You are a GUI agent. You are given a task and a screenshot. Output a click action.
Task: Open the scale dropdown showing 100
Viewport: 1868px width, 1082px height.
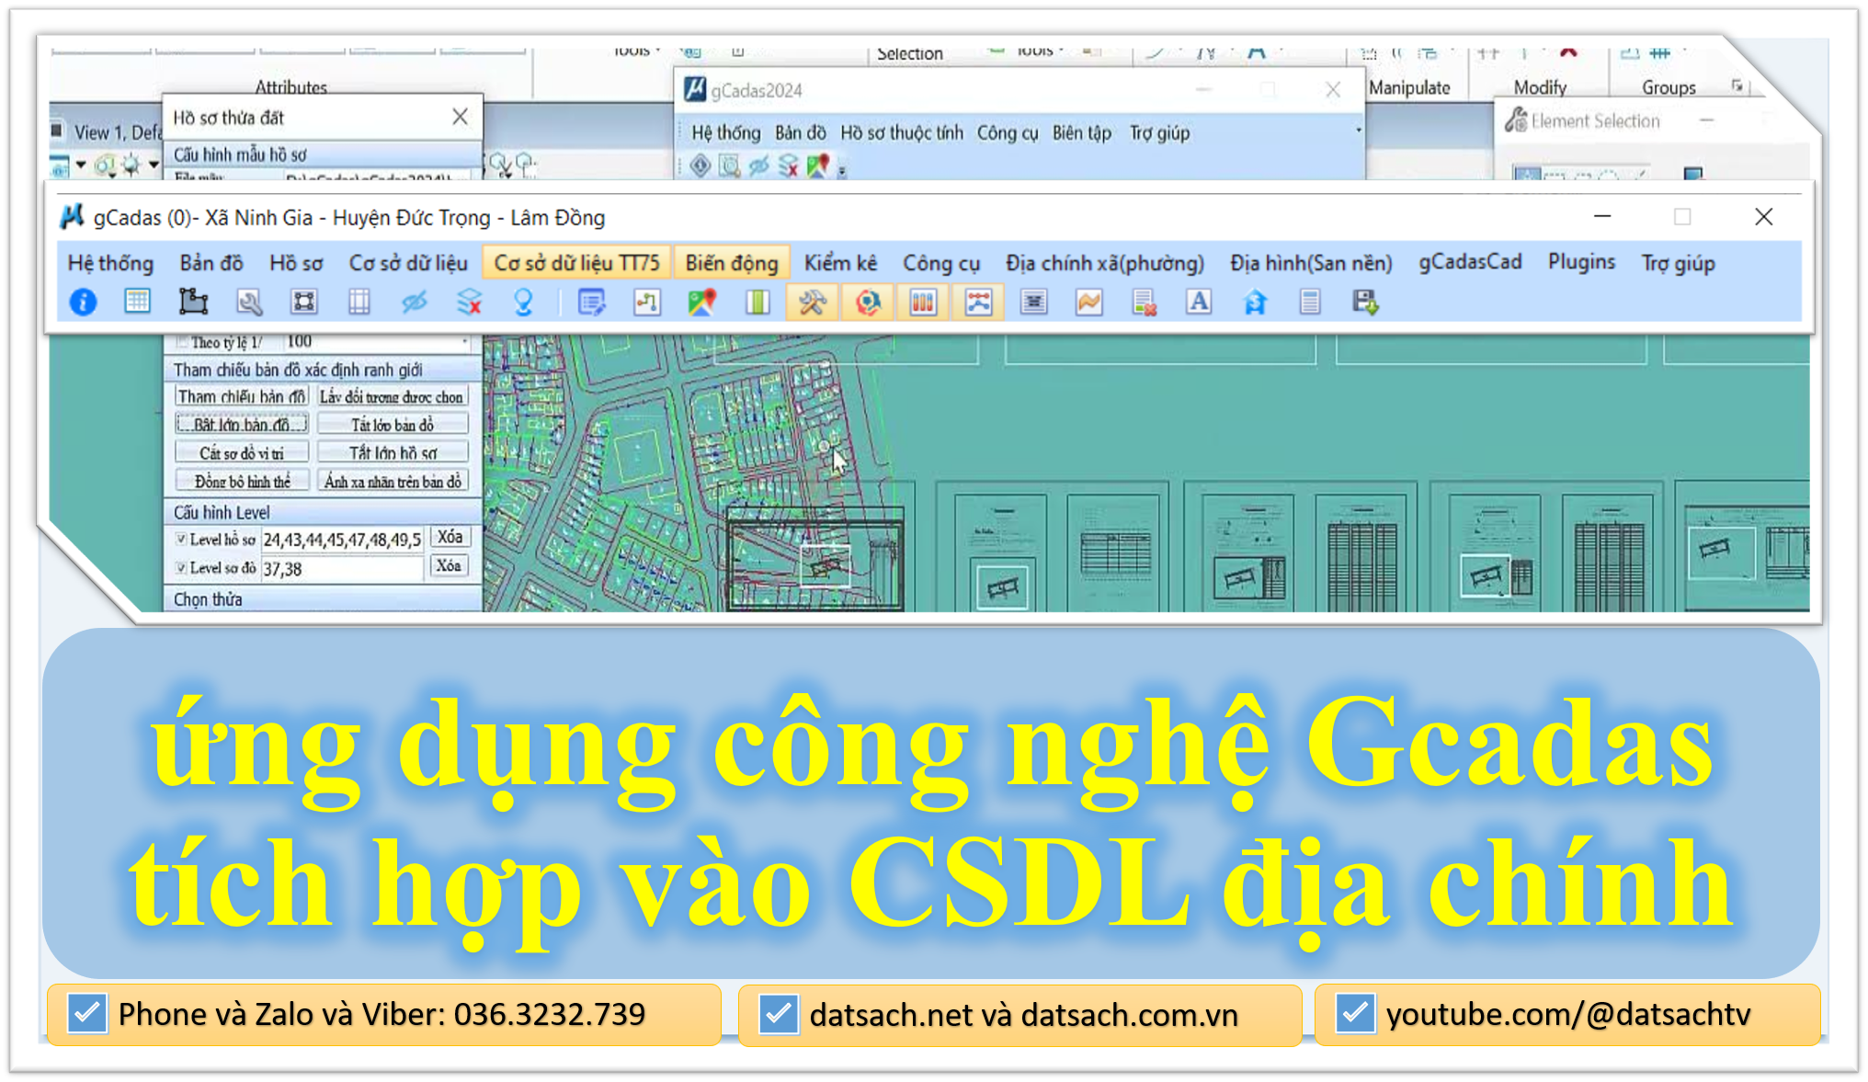(464, 340)
